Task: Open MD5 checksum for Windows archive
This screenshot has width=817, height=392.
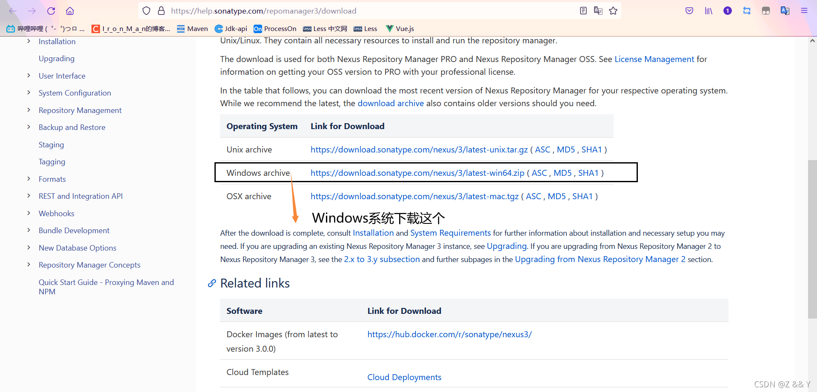Action: click(x=563, y=173)
